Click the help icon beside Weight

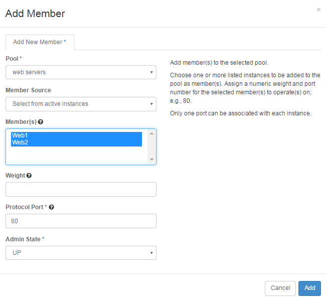pos(29,176)
